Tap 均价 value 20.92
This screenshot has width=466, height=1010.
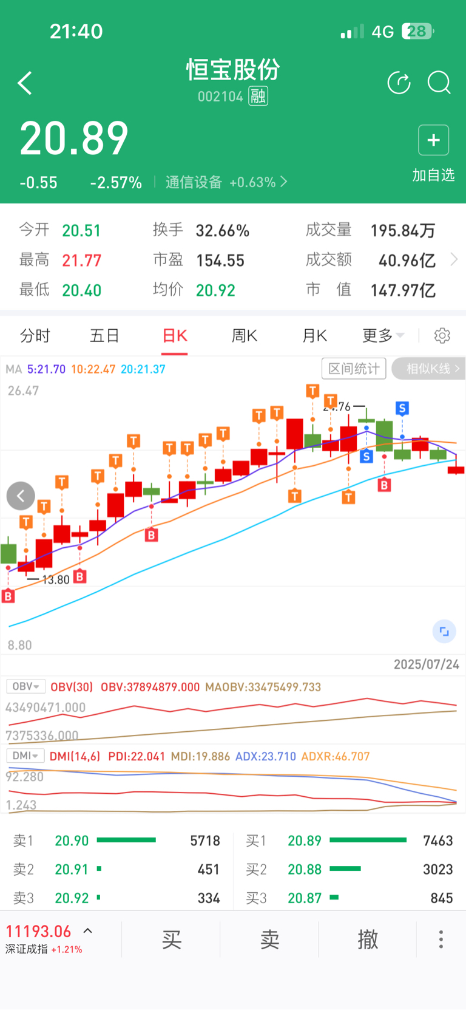pyautogui.click(x=215, y=290)
